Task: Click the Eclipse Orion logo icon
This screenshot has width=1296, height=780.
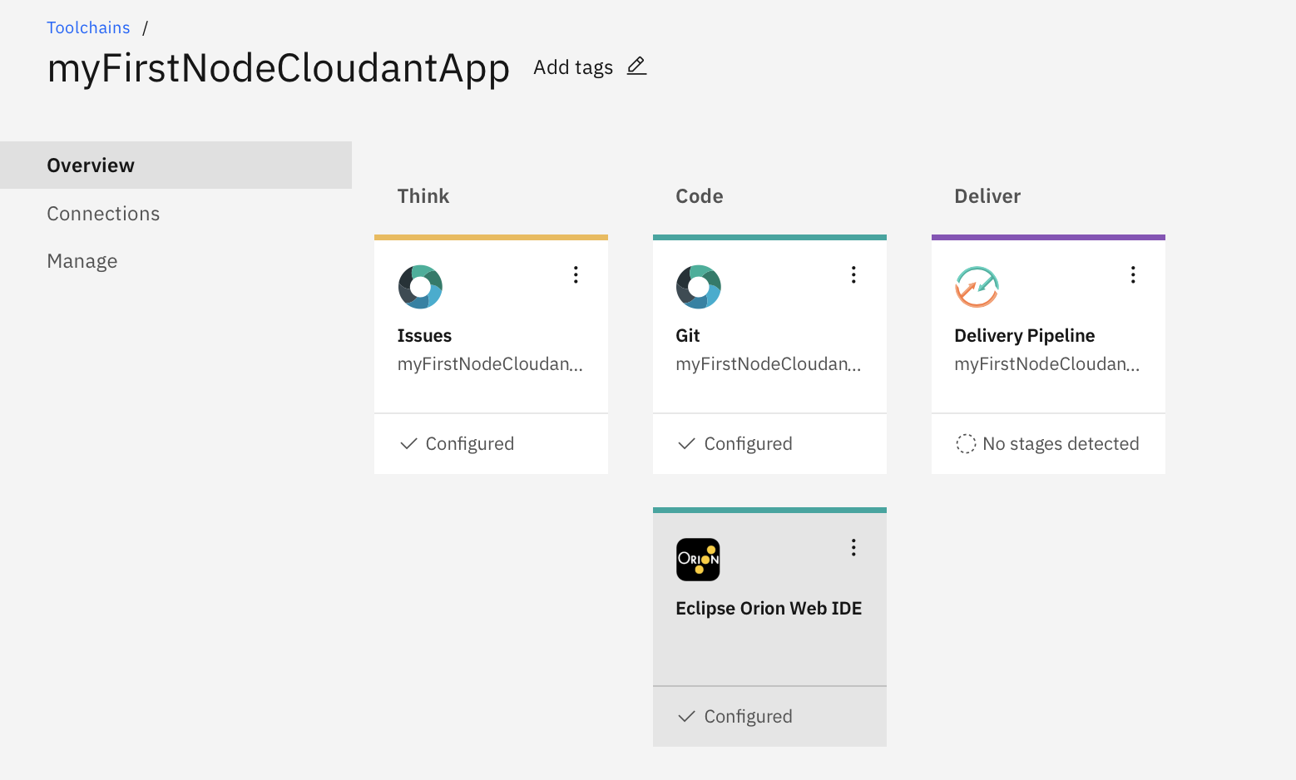Action: click(698, 560)
